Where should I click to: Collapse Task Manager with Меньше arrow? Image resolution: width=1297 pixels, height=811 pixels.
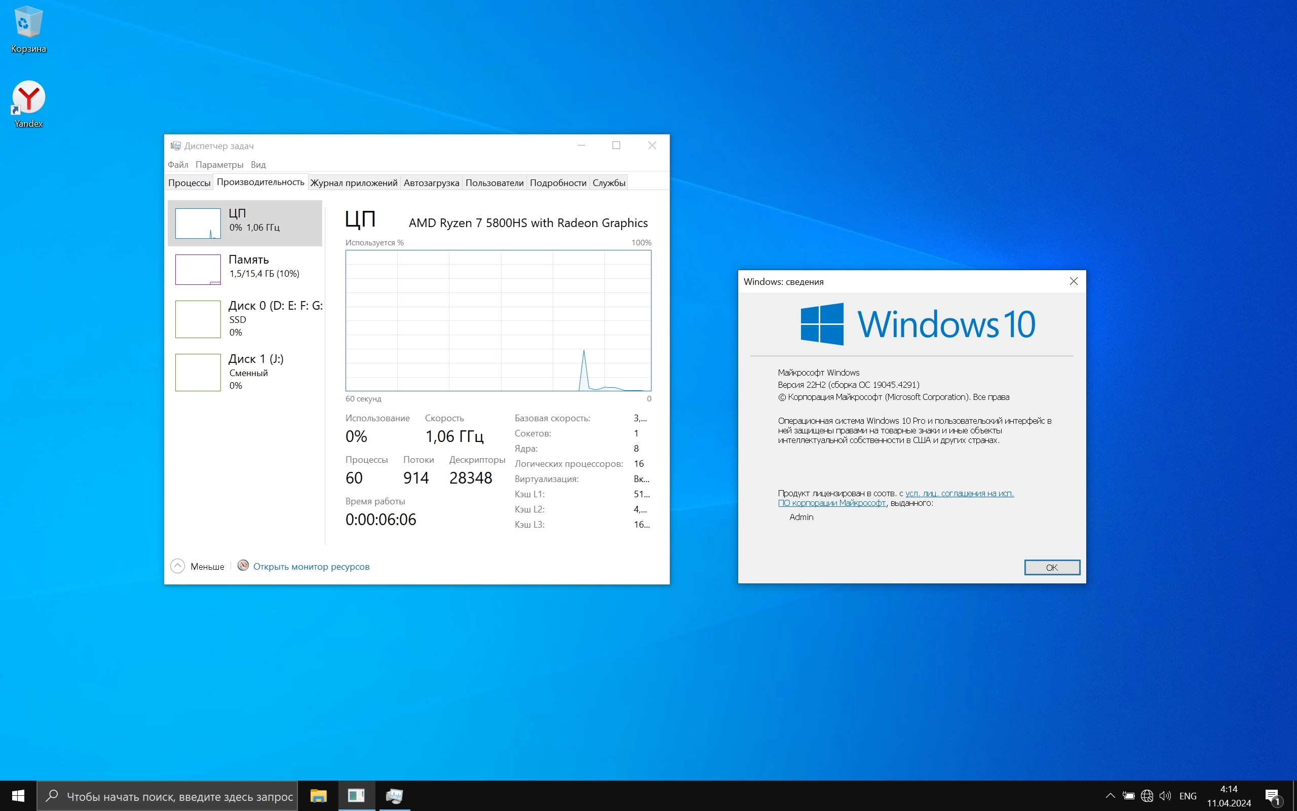tap(177, 566)
